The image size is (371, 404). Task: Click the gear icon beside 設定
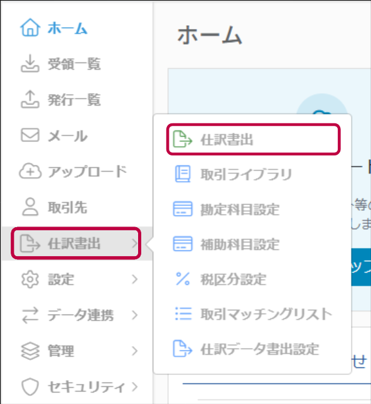point(30,279)
